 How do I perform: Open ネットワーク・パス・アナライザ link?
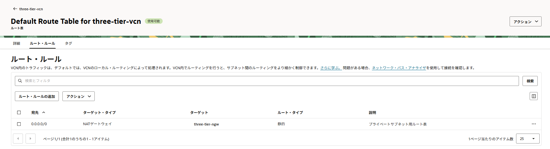pos(399,68)
